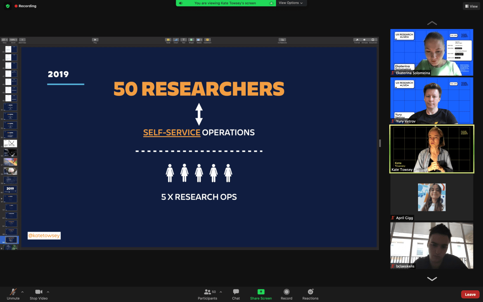
Task: Open the Keynote View dropdown
Action: 5,40
